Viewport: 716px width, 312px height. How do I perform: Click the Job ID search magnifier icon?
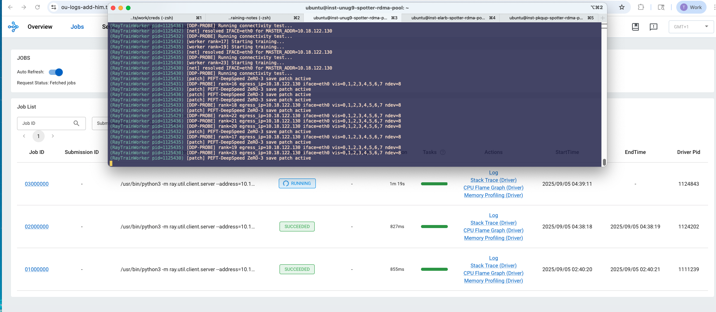(76, 123)
